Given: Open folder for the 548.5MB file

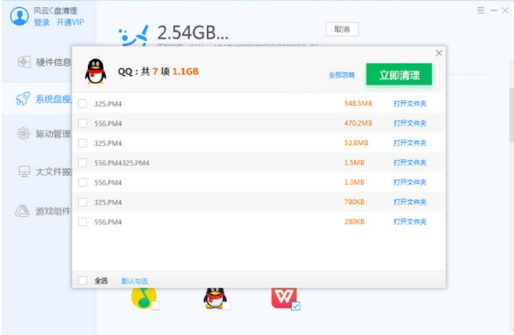Looking at the screenshot, I should coord(410,104).
